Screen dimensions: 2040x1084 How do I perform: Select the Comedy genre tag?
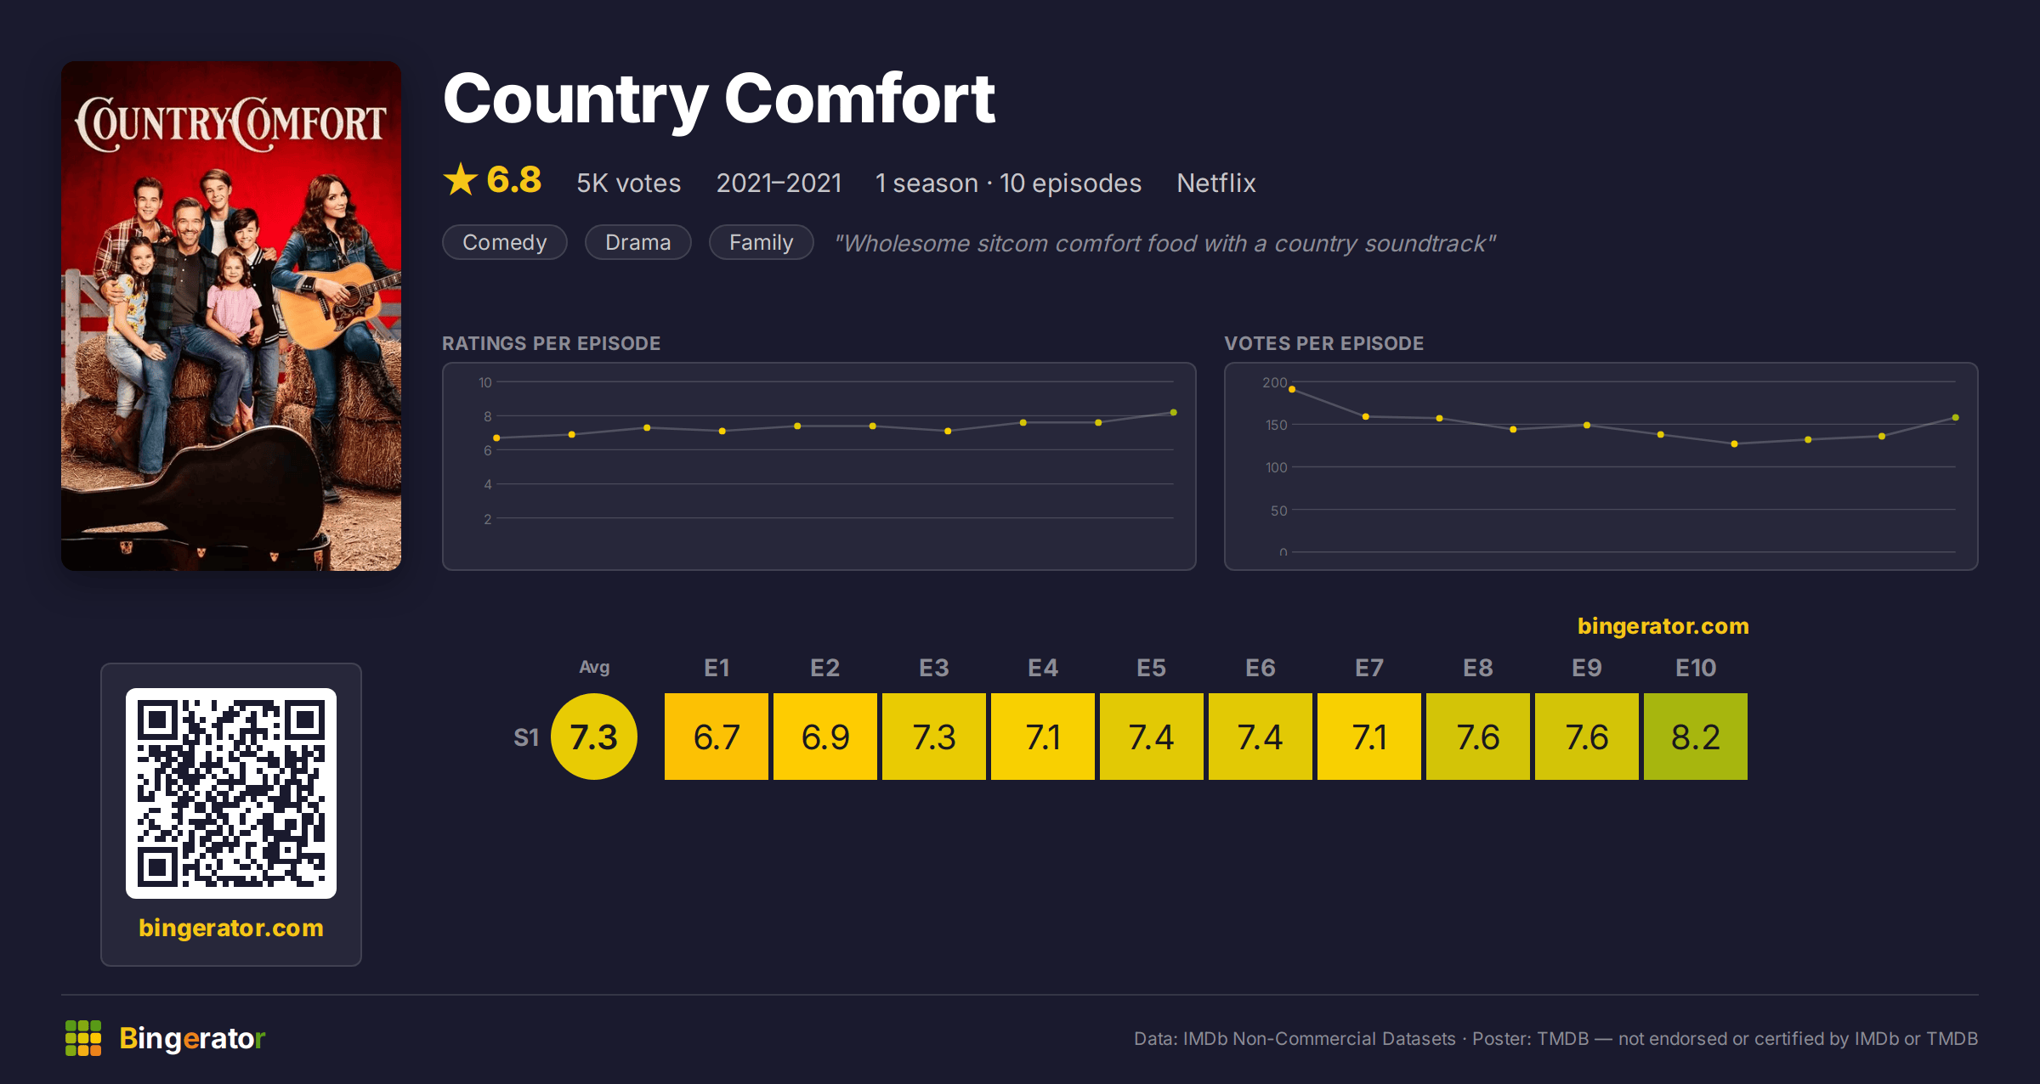[x=505, y=242]
